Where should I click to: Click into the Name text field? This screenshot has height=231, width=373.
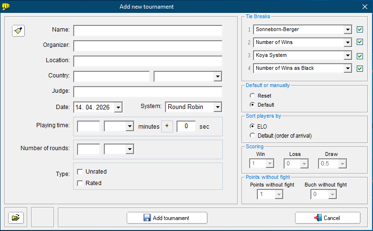click(147, 31)
